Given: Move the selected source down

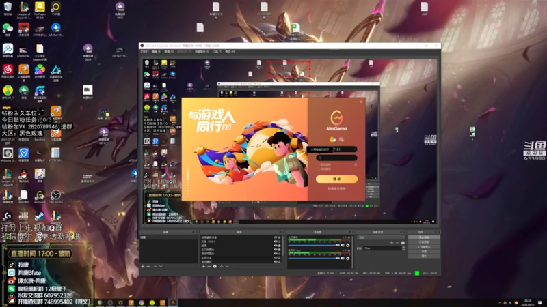Looking at the screenshot, I should [227, 266].
